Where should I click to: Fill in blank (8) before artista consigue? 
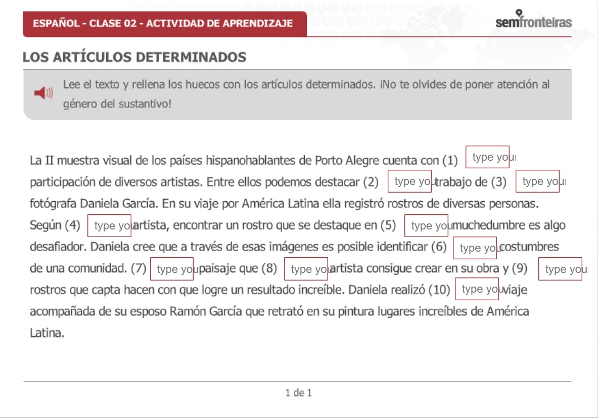click(306, 269)
